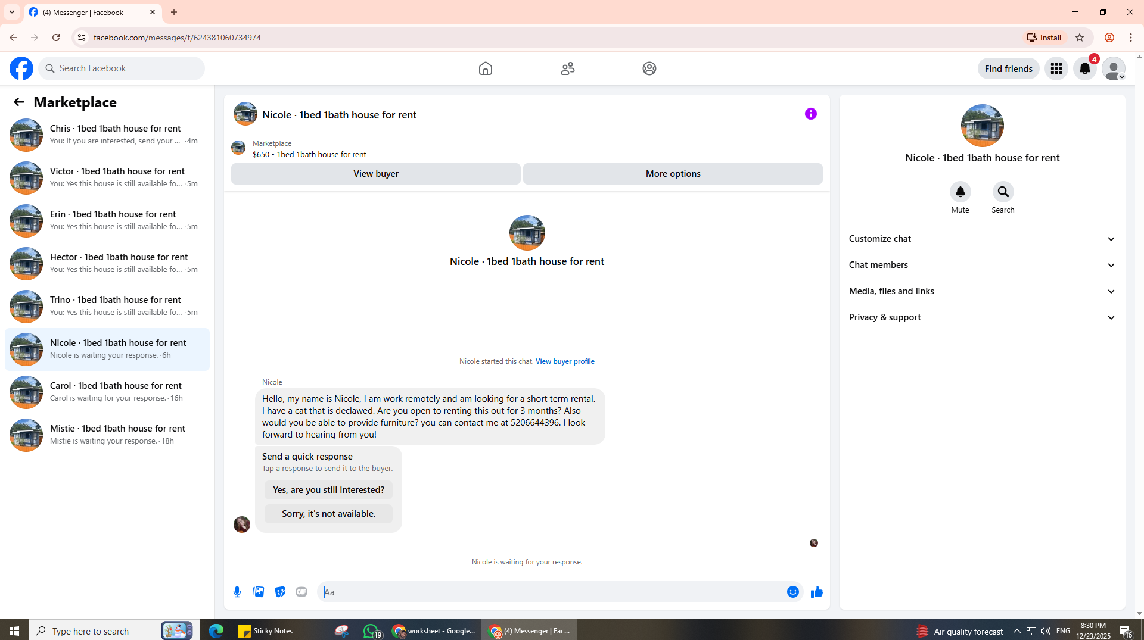This screenshot has height=640, width=1144.
Task: Click the browser back arrow
Action: click(13, 38)
